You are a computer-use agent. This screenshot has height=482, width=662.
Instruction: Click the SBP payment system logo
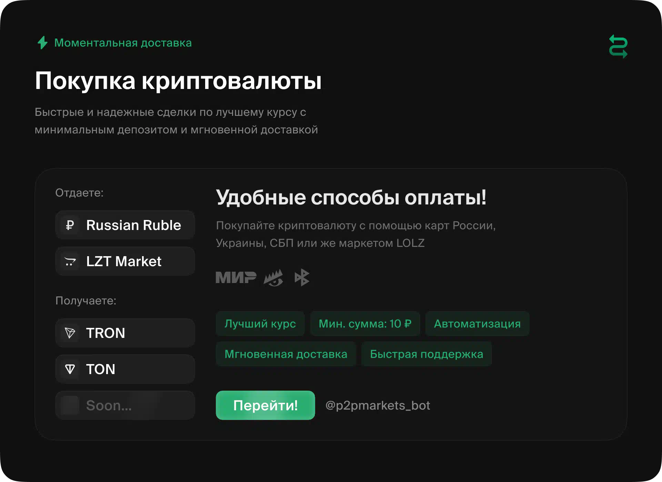tap(302, 277)
